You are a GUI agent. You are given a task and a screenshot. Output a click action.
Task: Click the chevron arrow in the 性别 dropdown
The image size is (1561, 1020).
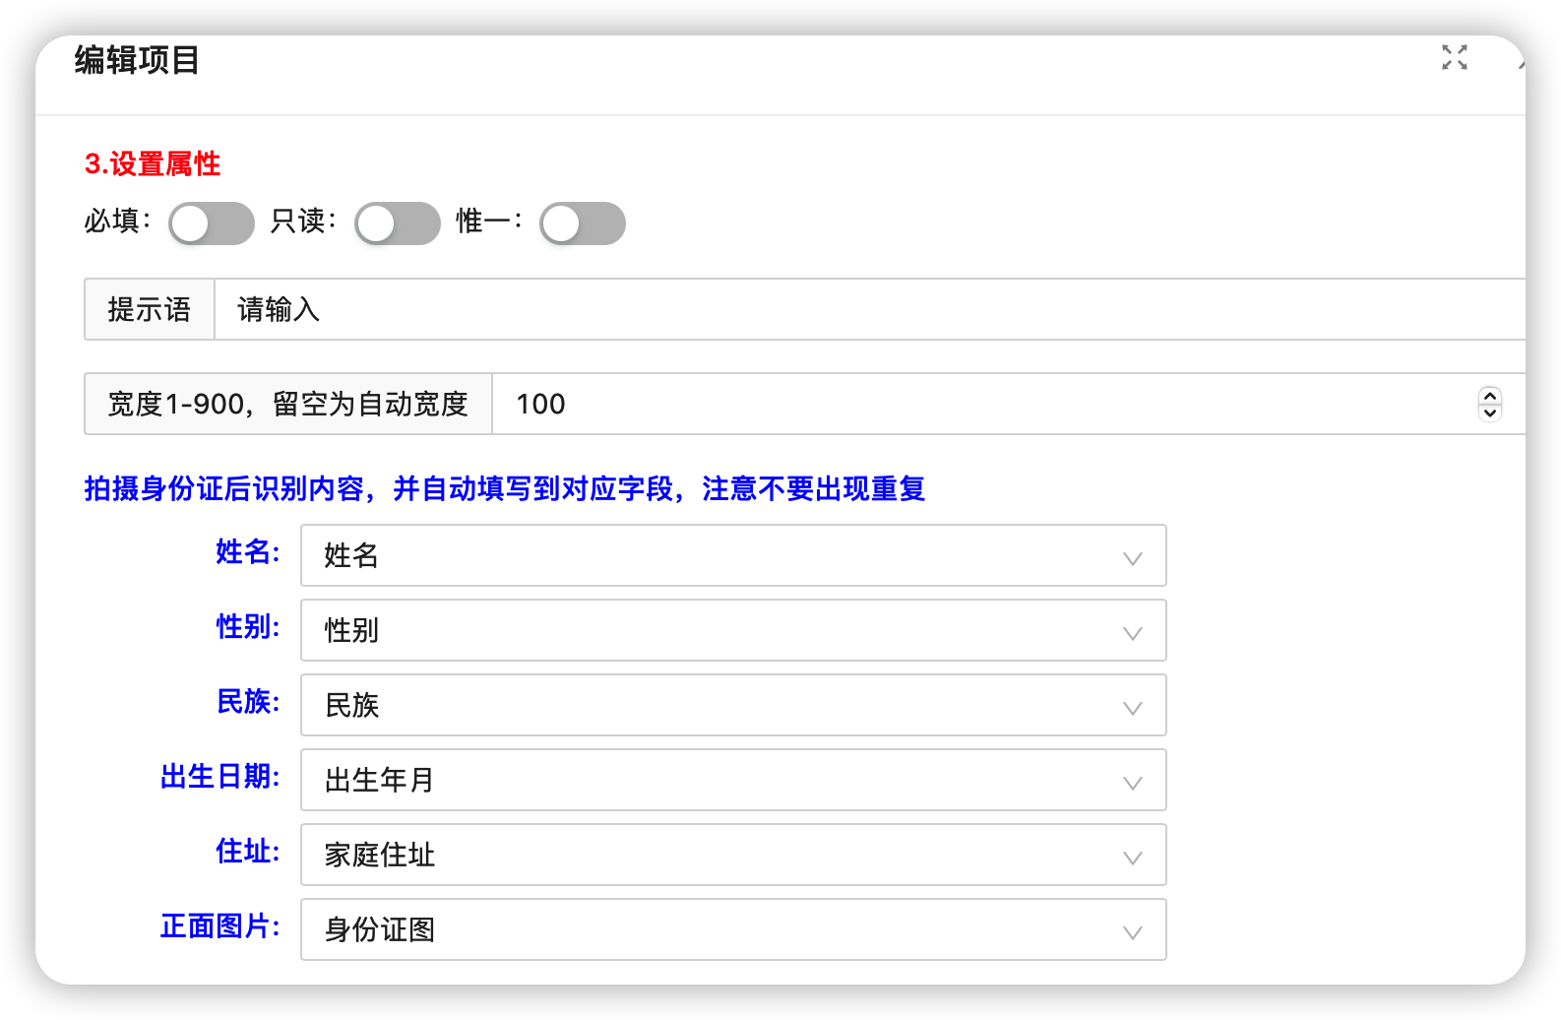1133,633
